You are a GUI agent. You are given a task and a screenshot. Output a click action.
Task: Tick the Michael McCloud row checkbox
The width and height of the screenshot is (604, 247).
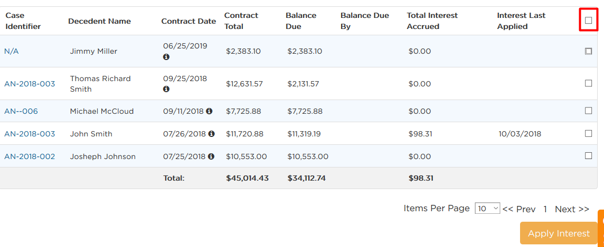click(x=588, y=111)
